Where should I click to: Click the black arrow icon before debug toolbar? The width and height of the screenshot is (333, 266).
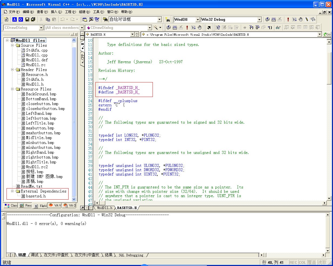pos(209,28)
